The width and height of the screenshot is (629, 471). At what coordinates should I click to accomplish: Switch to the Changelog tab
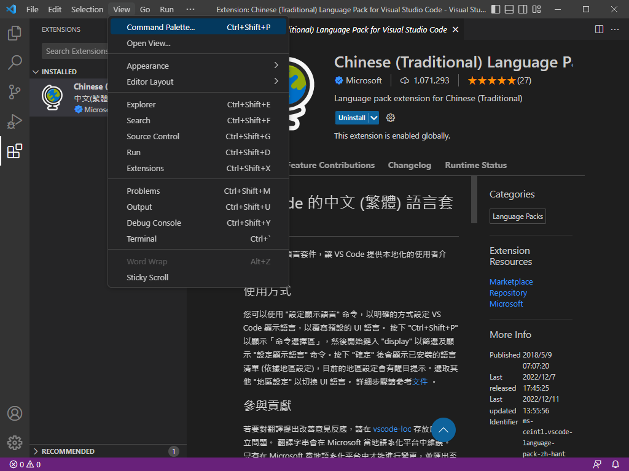410,166
